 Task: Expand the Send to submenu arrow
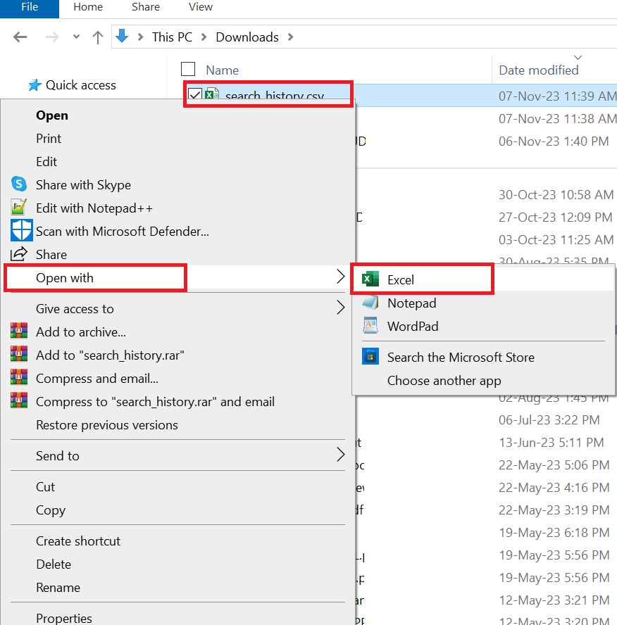click(340, 455)
